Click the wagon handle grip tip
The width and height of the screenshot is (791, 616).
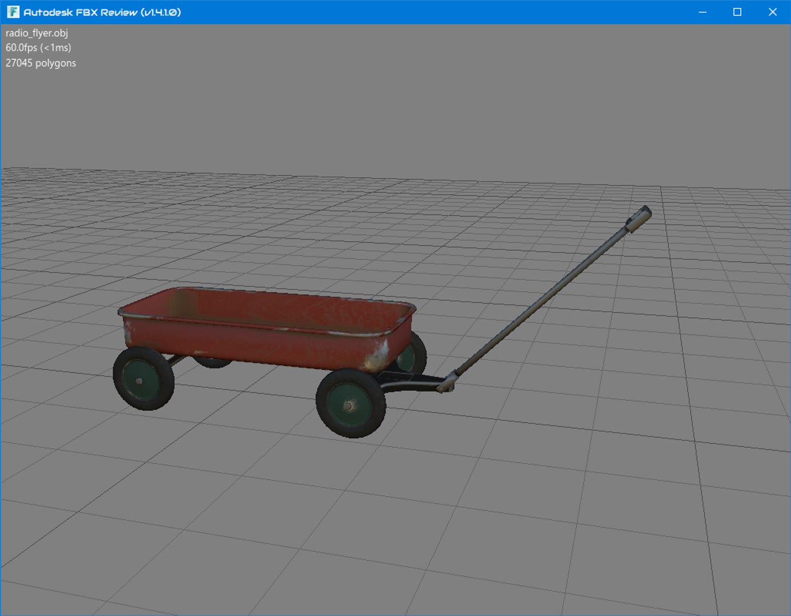point(639,219)
